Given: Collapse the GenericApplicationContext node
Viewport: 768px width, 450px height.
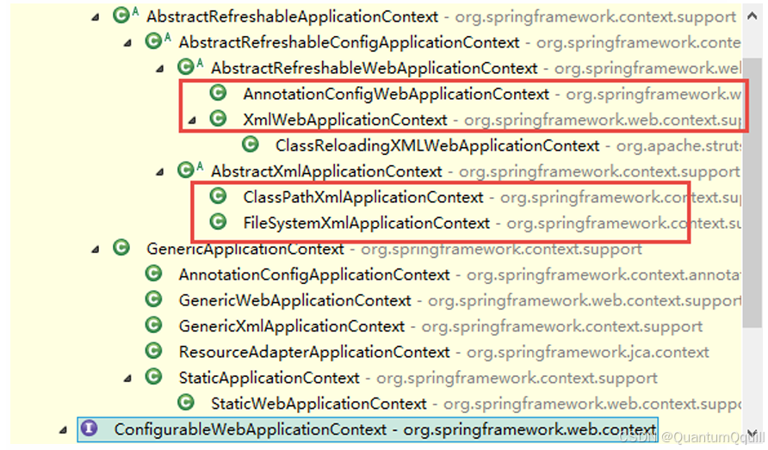Looking at the screenshot, I should coord(96,250).
